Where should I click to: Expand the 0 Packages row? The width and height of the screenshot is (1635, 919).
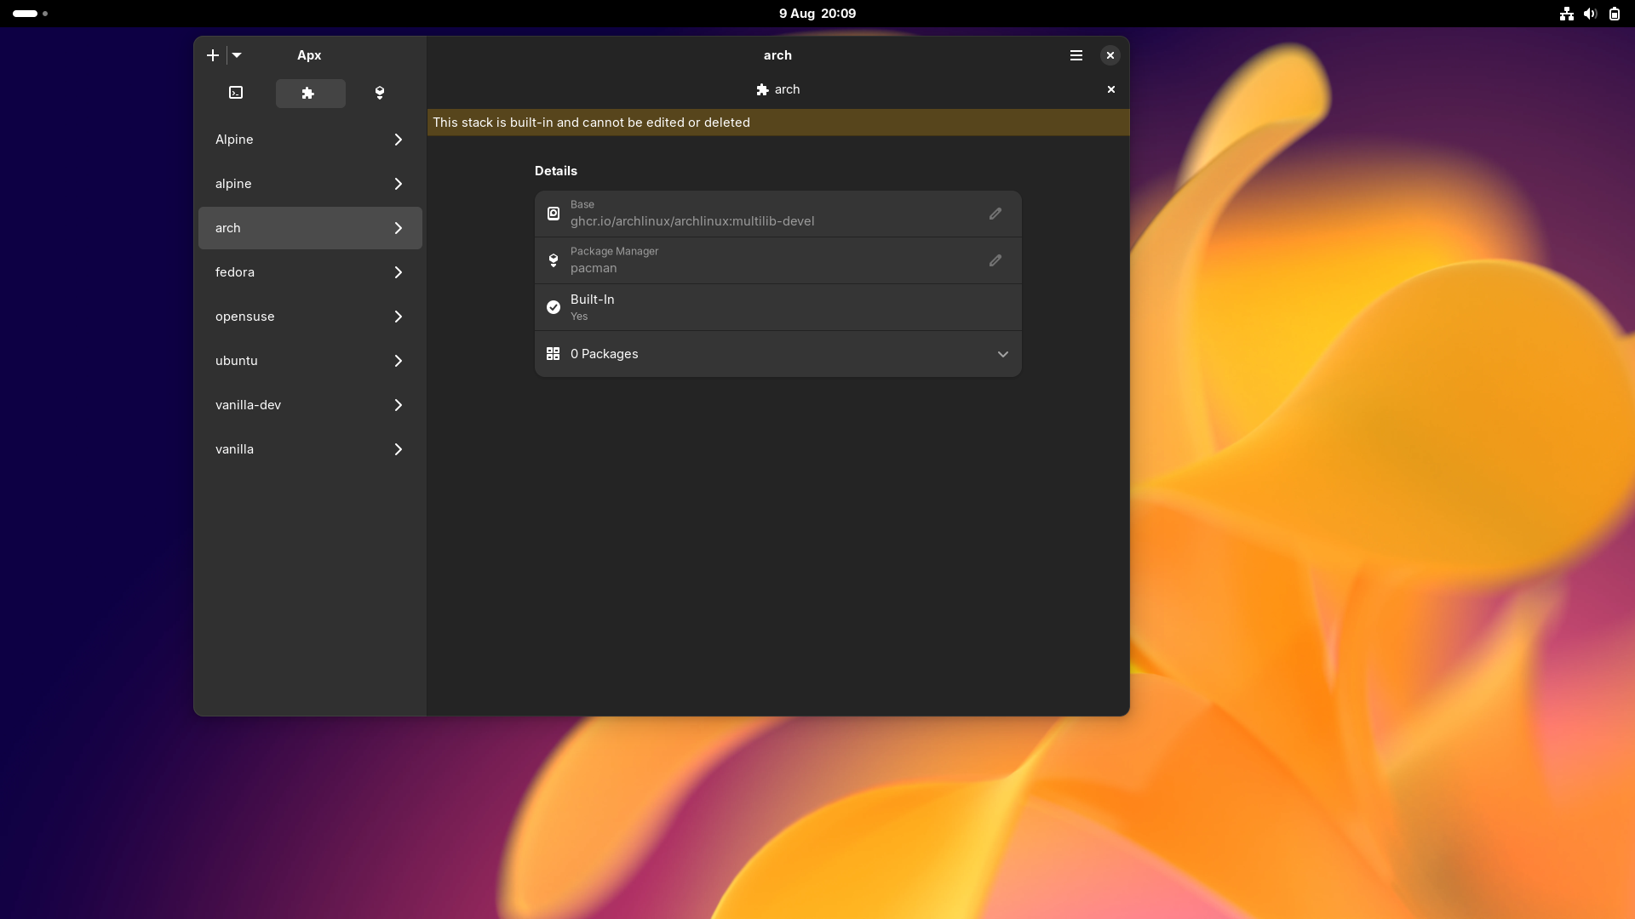pos(778,354)
